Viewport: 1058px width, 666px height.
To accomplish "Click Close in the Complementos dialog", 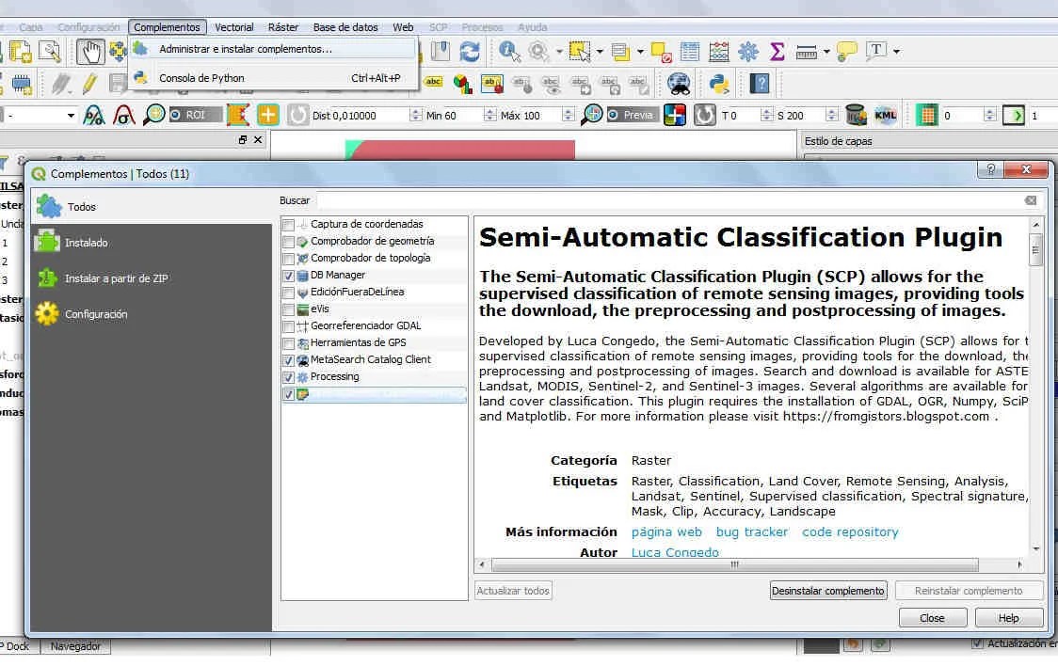I will 932,618.
